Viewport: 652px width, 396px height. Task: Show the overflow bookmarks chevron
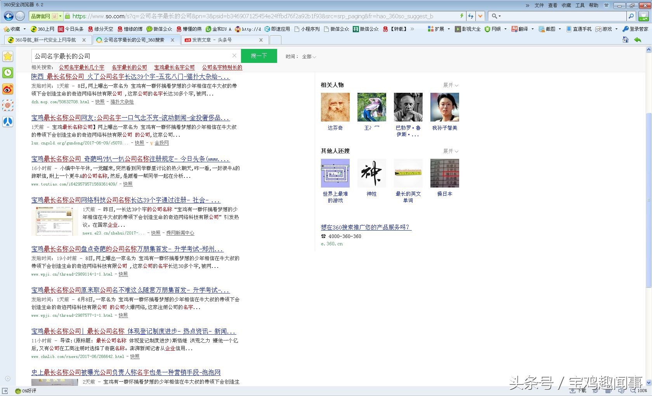coord(412,29)
